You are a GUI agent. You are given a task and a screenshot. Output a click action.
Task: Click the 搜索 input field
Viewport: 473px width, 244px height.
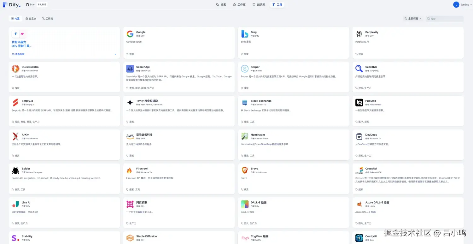pyautogui.click(x=445, y=19)
